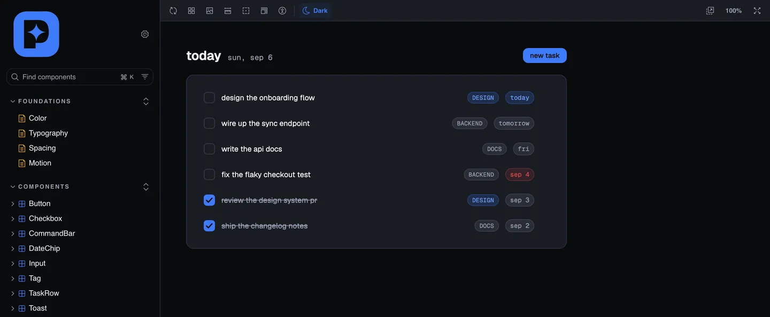Open the accessibility checker icon
This screenshot has height=317, width=770.
[282, 11]
